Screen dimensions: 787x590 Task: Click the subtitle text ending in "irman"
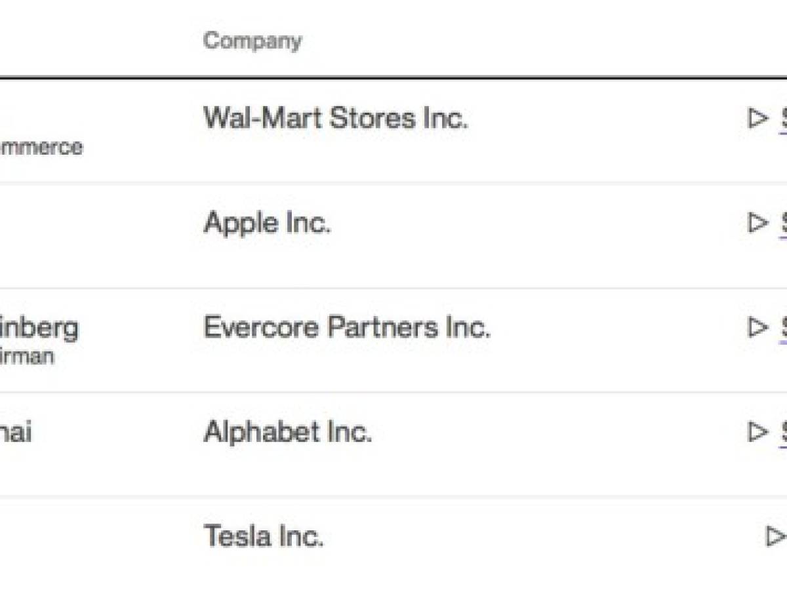(27, 357)
